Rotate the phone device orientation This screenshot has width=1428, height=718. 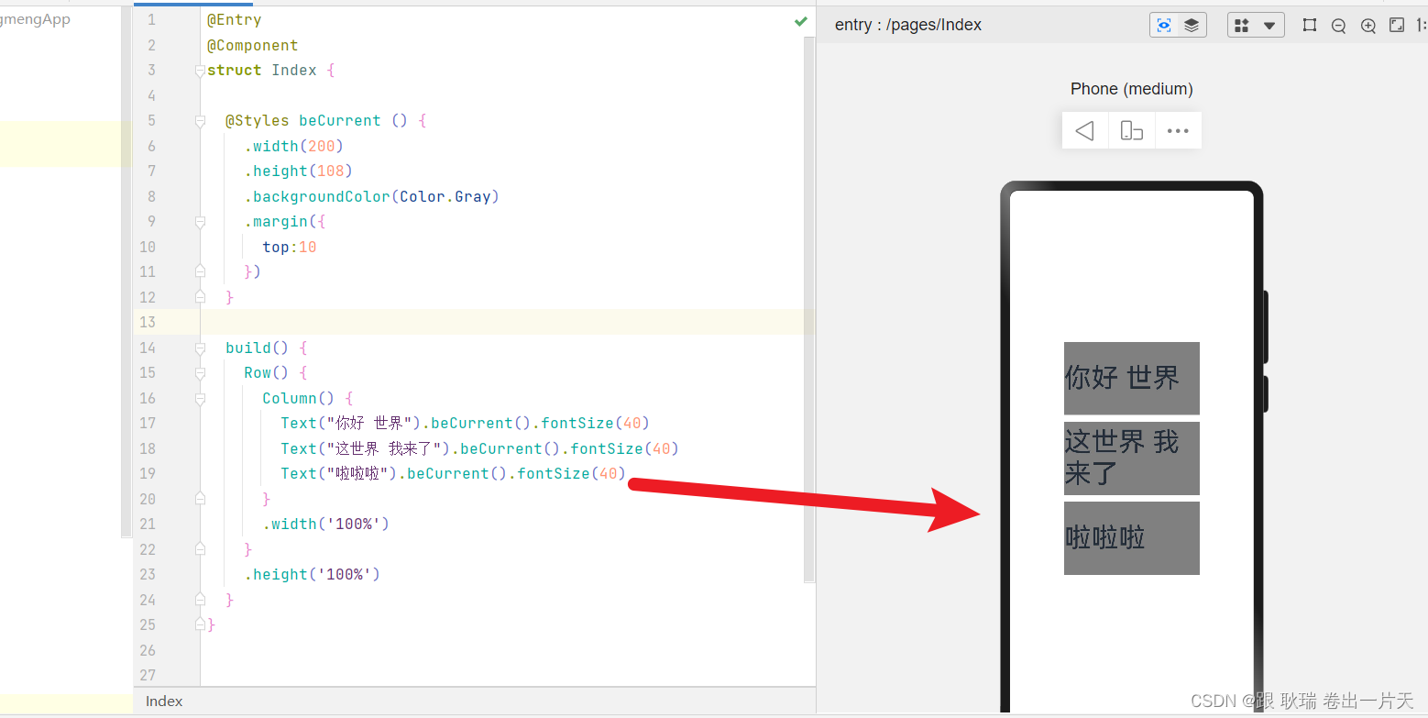1132,130
